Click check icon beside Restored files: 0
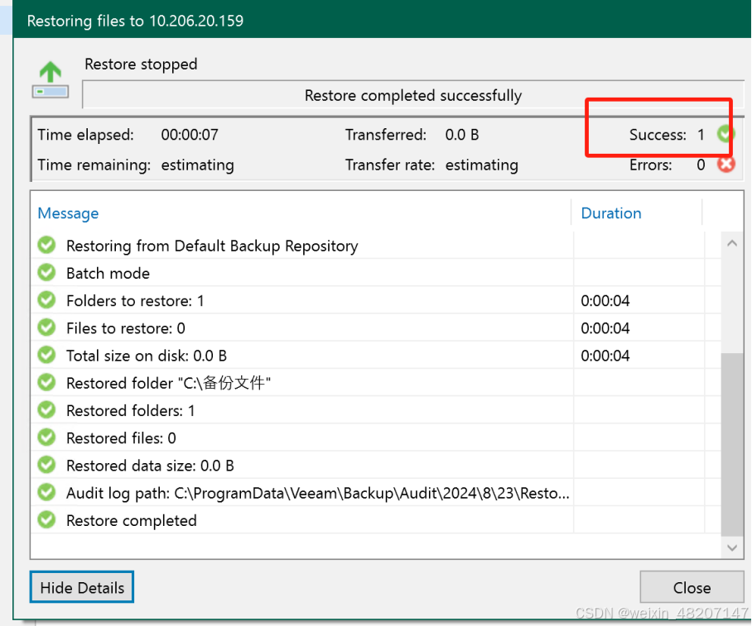 46,437
